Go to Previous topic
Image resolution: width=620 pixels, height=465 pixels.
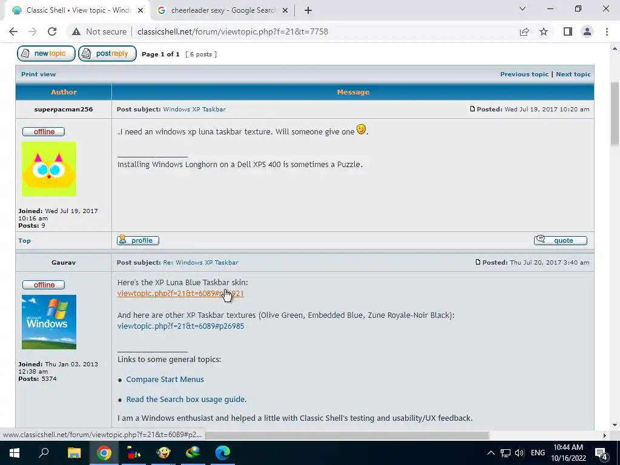point(524,74)
